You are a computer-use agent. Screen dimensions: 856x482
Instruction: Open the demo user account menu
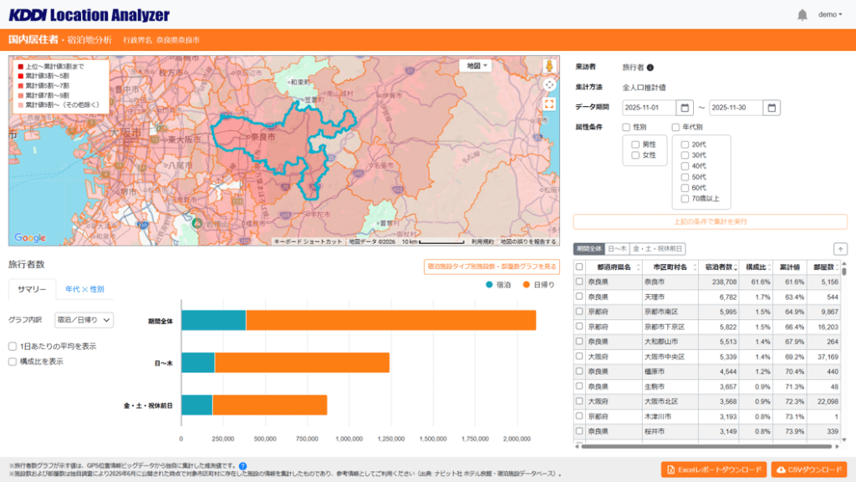(x=829, y=15)
